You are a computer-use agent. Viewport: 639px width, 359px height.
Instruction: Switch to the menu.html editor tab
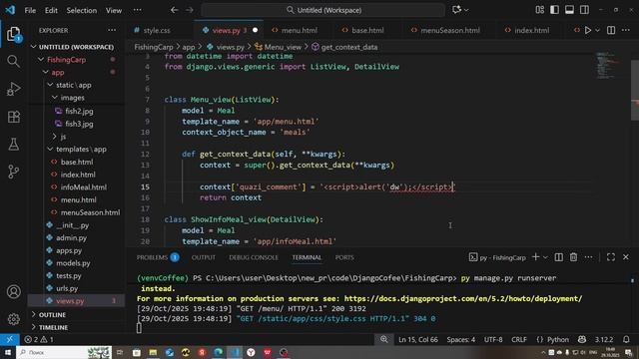[x=300, y=30]
